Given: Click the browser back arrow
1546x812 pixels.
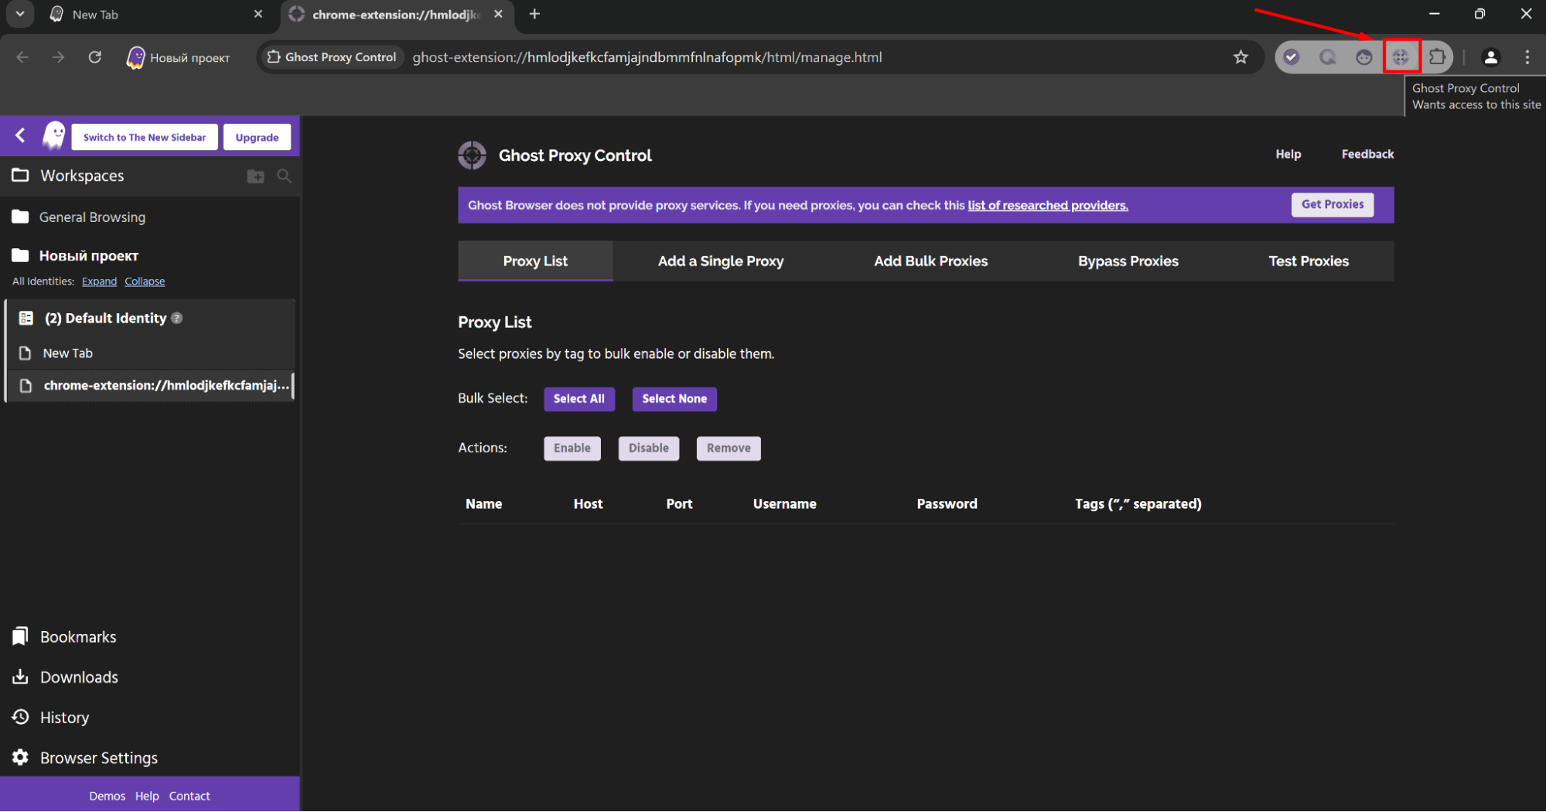Looking at the screenshot, I should (22, 57).
